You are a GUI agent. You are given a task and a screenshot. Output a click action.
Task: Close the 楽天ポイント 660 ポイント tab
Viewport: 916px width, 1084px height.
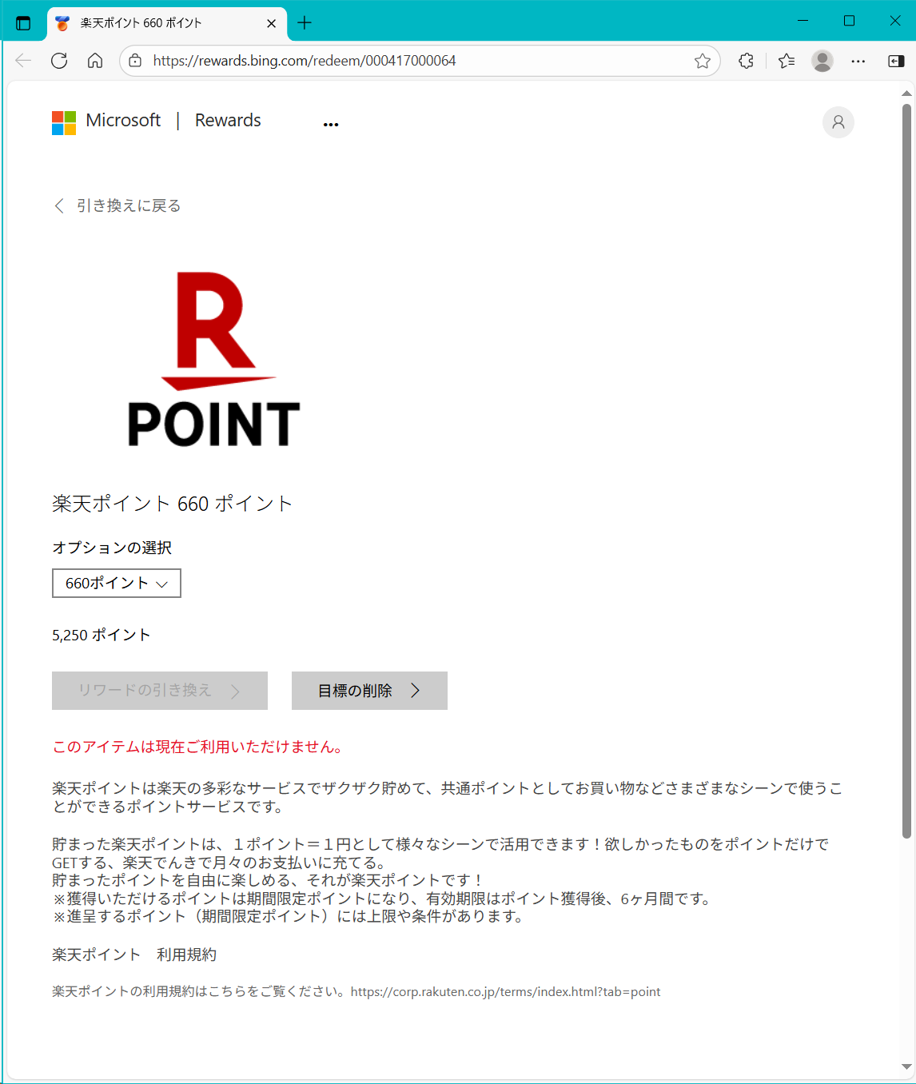(x=271, y=23)
